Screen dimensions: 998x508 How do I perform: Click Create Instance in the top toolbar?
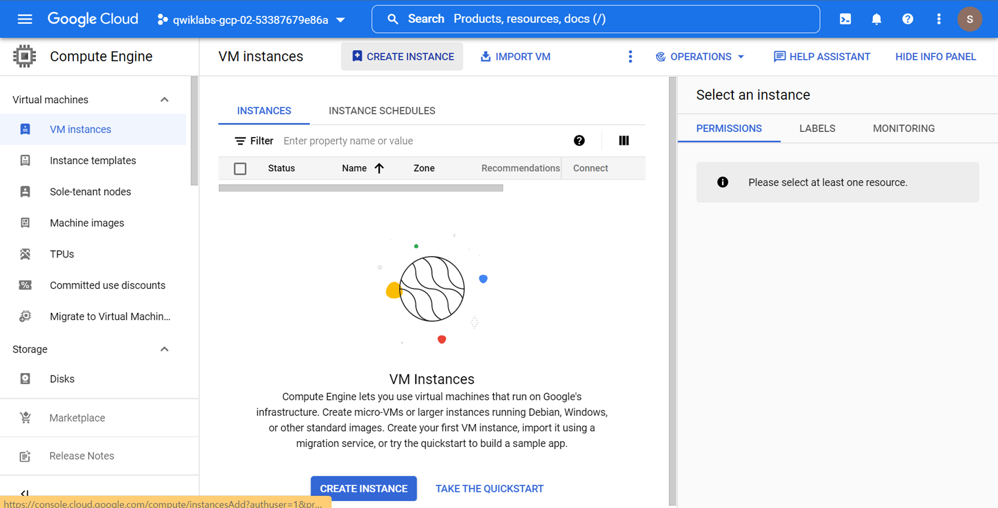click(x=402, y=57)
